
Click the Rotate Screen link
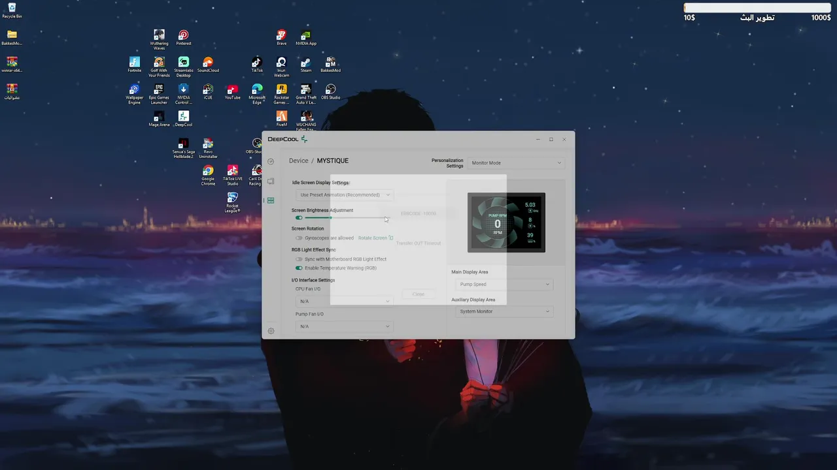point(375,238)
